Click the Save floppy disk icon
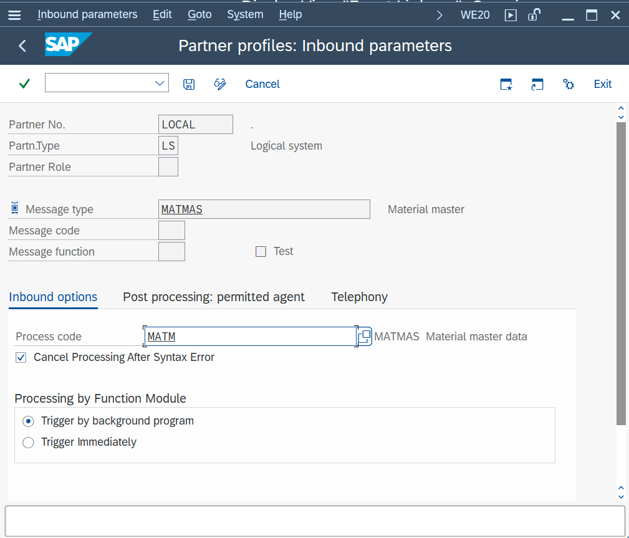Image resolution: width=629 pixels, height=538 pixels. pos(189,84)
